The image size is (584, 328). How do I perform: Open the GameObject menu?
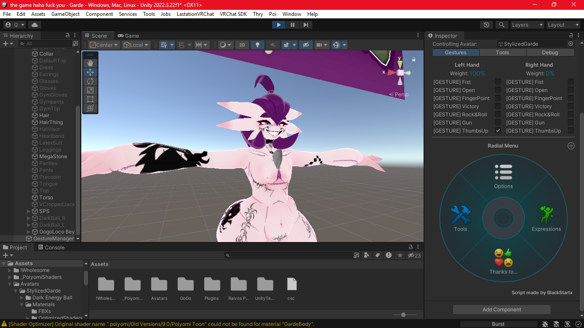coord(65,14)
